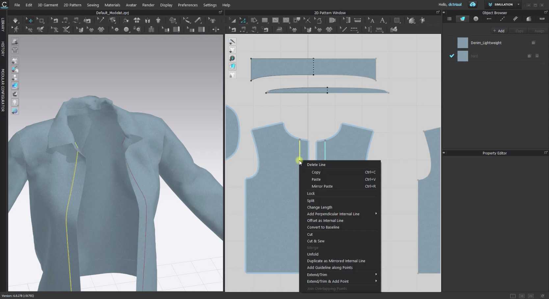The width and height of the screenshot is (549, 299).
Task: Expand the Extend/Trim submenu arrow
Action: pos(376,274)
